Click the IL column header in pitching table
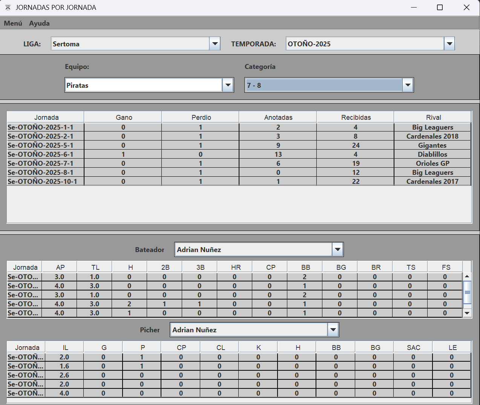Viewport: 480px width, 405px height. click(x=65, y=347)
